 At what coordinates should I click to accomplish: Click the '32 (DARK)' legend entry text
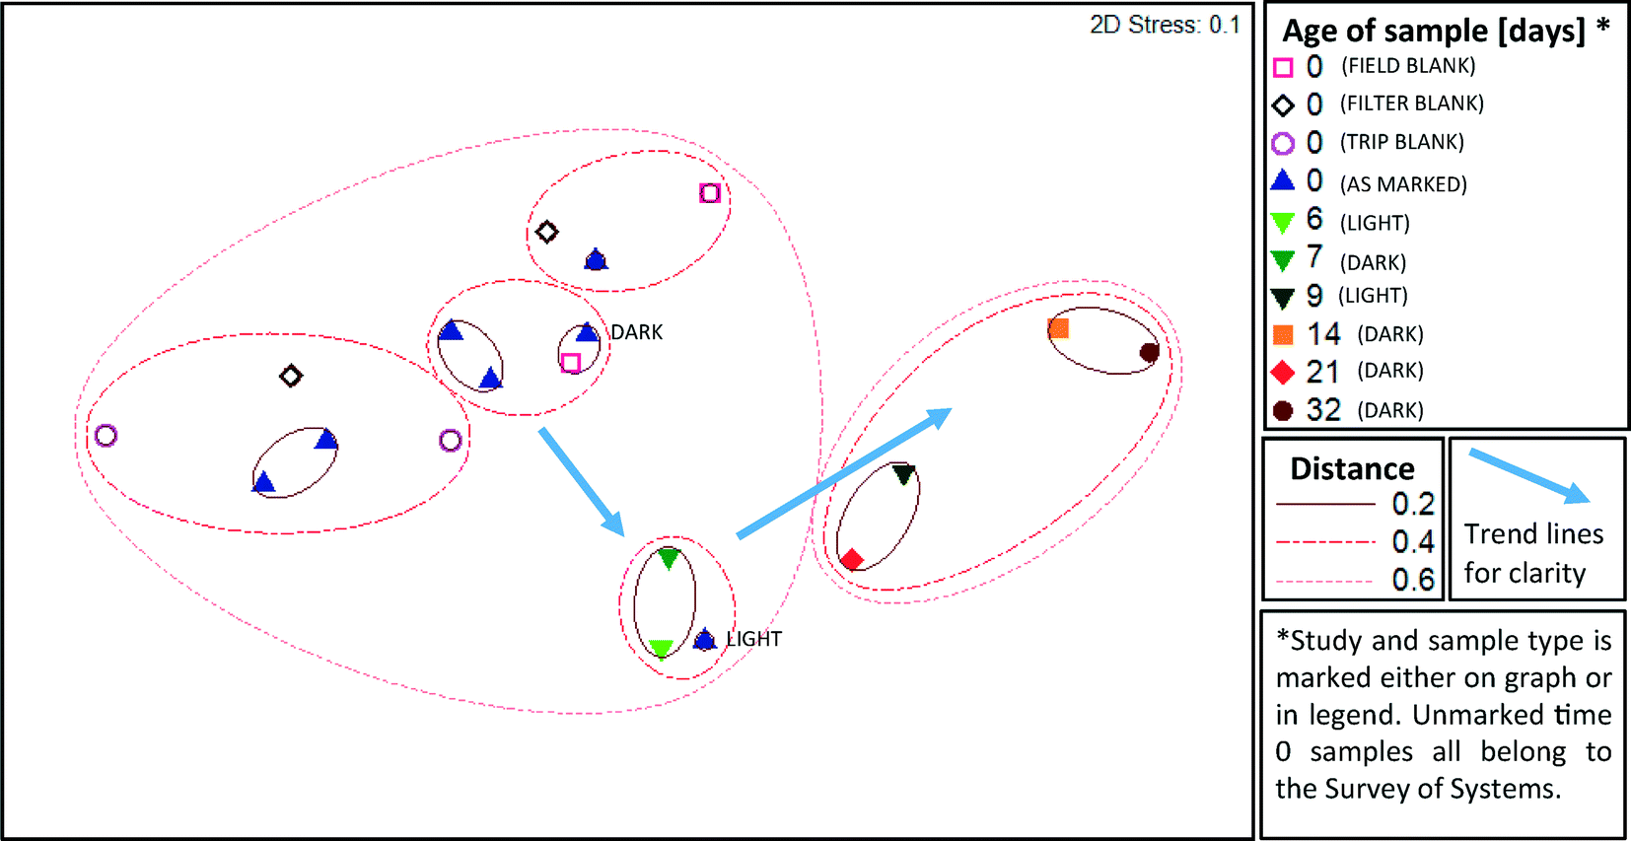[1365, 410]
